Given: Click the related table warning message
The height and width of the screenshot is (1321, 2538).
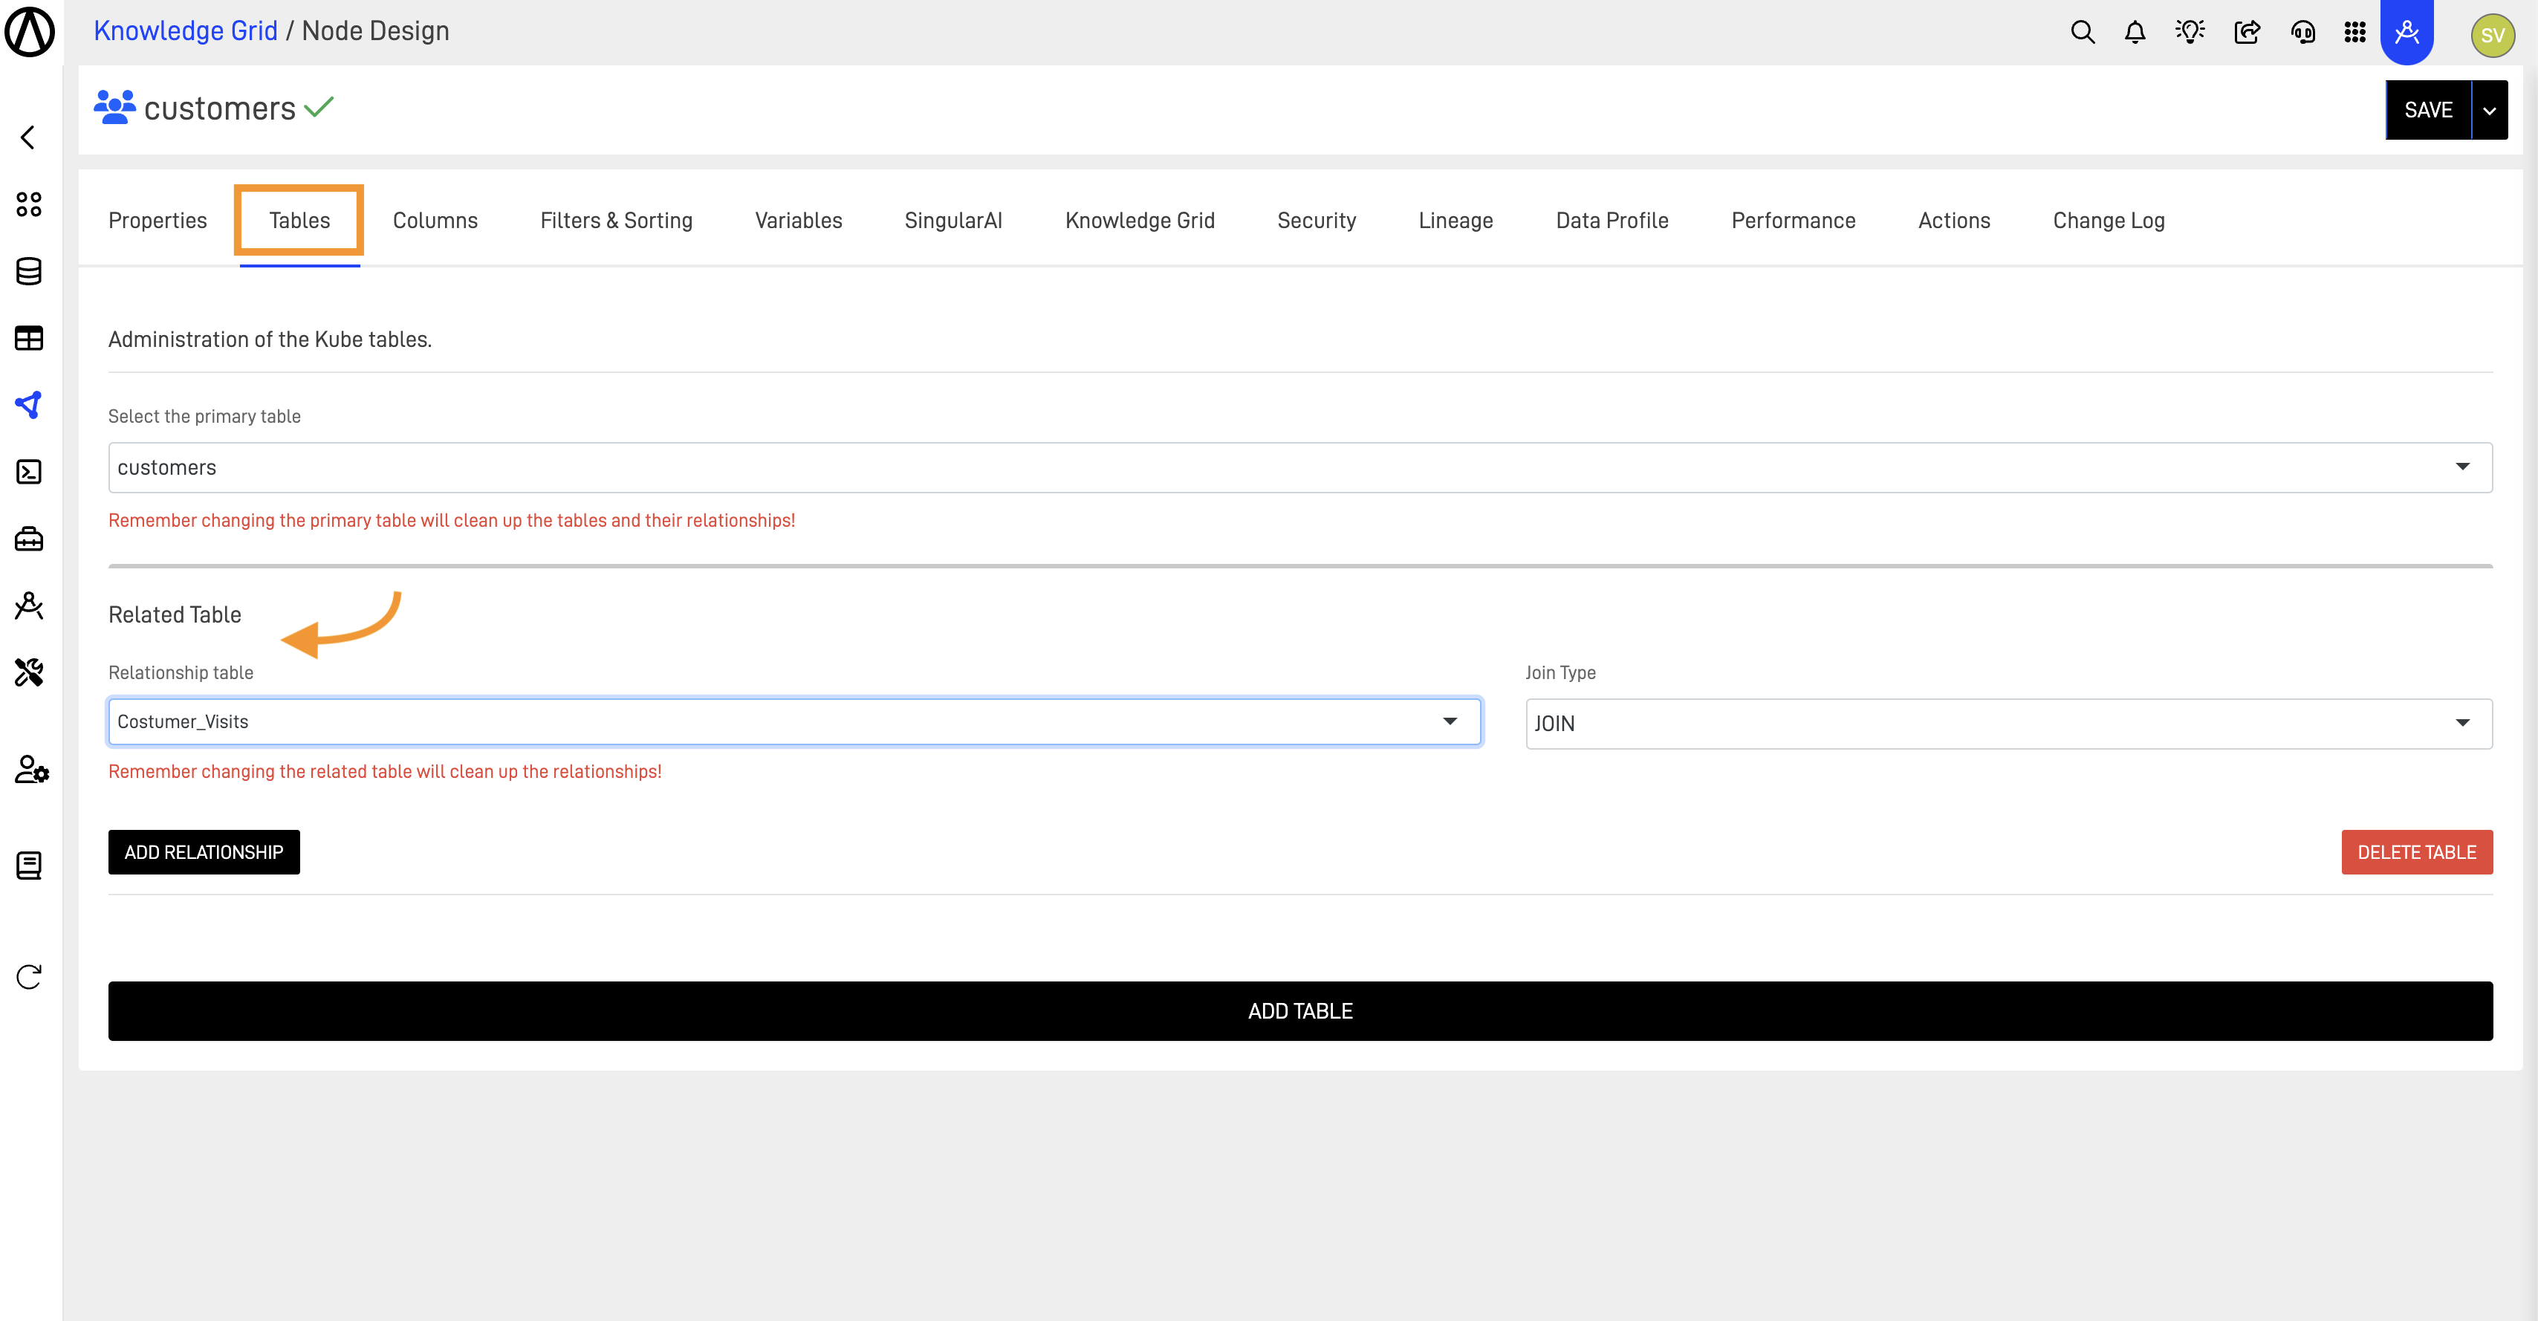Looking at the screenshot, I should (385, 771).
